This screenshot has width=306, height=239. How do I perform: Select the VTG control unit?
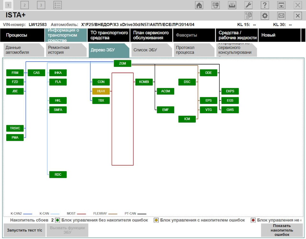(208, 110)
